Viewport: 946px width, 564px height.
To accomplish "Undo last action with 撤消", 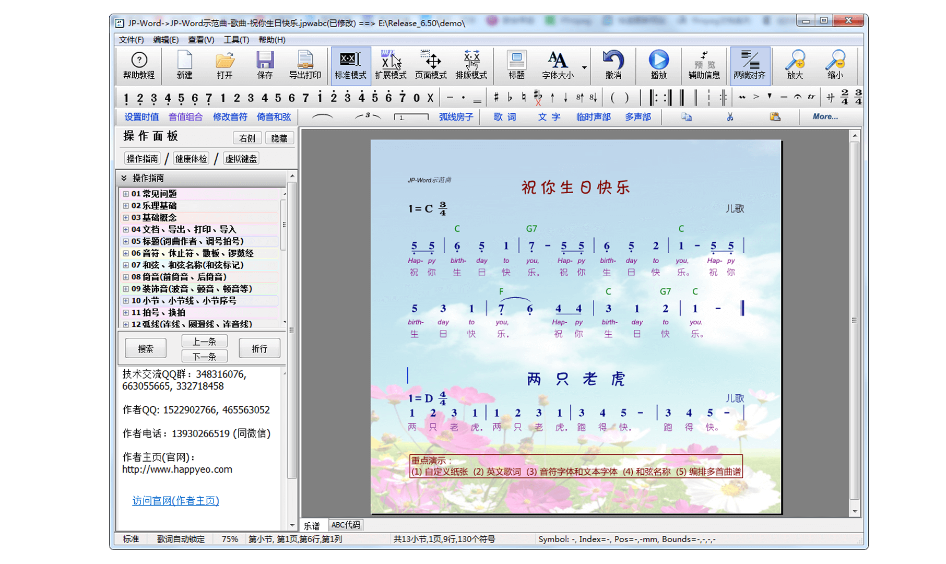I will click(613, 65).
